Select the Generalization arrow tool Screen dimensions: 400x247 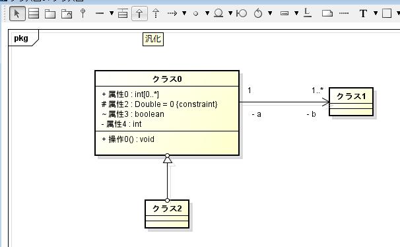(139, 13)
